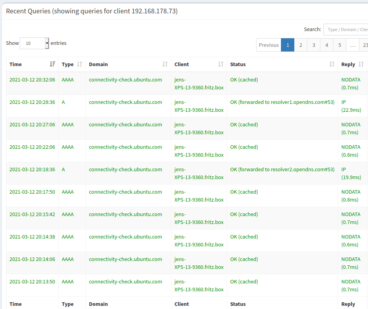Jump to pagination page 4
Image resolution: width=368 pixels, height=309 pixels.
pos(327,45)
